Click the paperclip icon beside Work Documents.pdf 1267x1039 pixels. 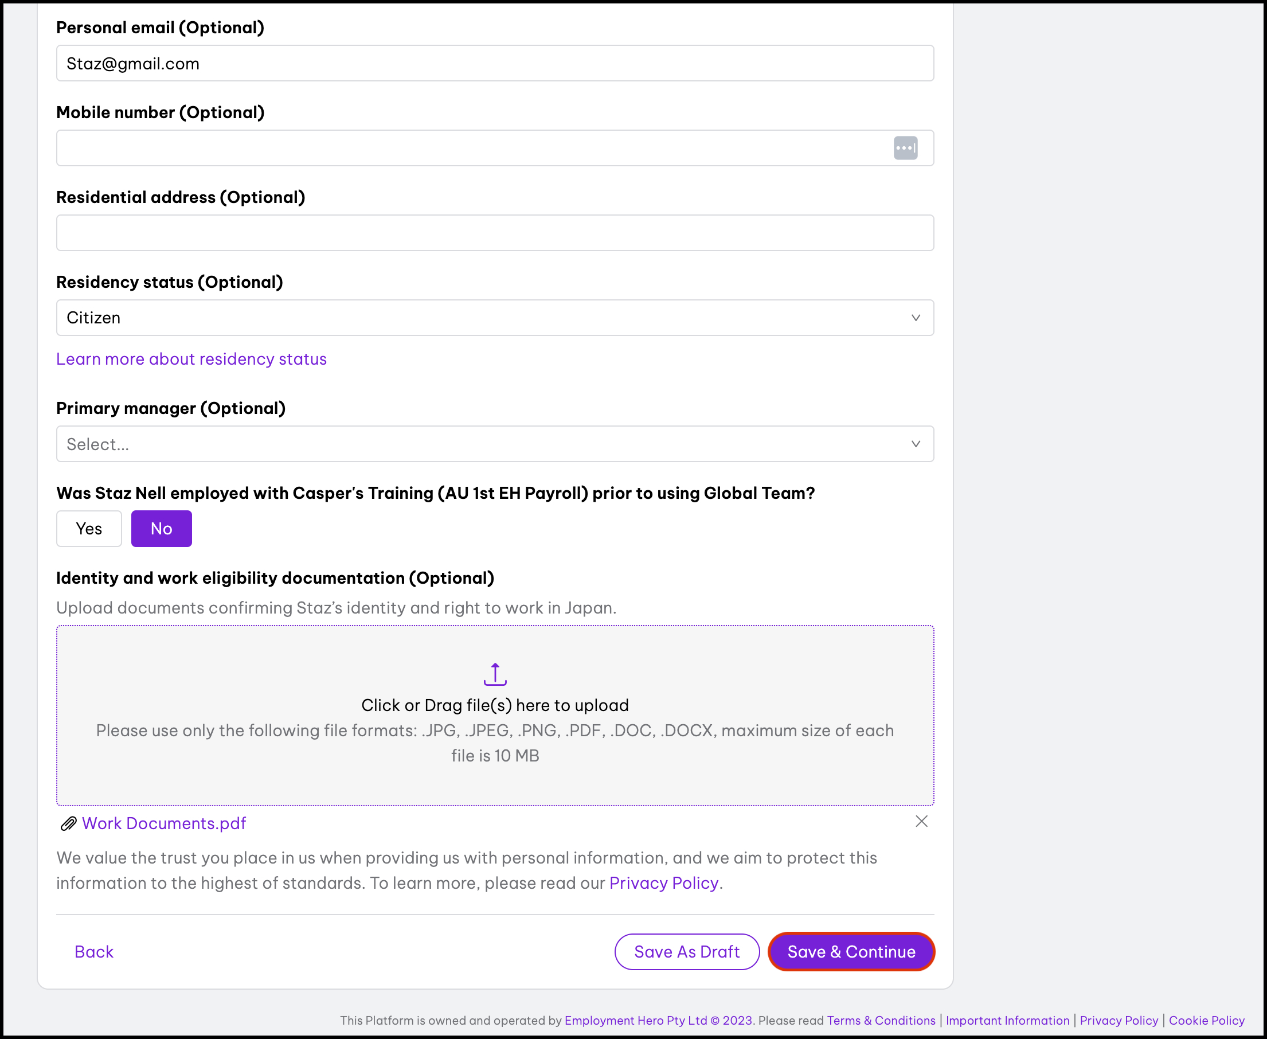[68, 823]
